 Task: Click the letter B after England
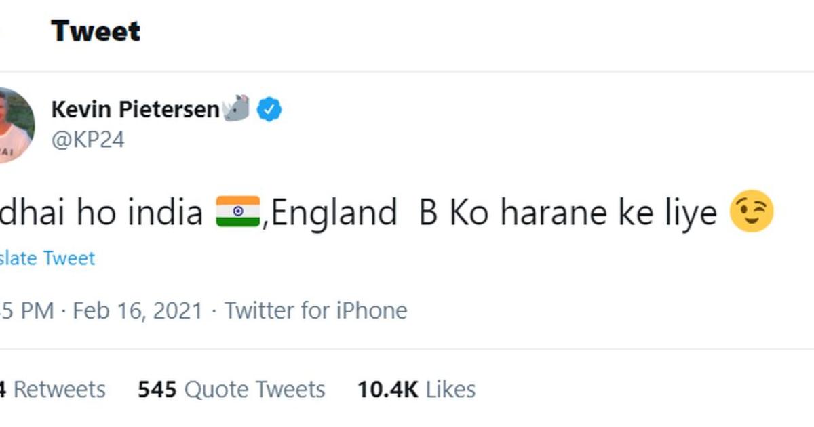click(428, 213)
